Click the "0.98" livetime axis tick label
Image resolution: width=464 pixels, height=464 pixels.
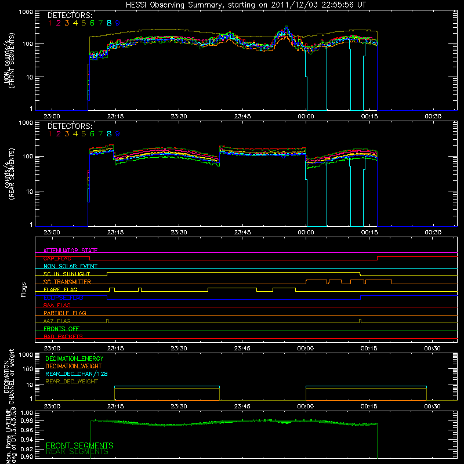tap(27, 420)
